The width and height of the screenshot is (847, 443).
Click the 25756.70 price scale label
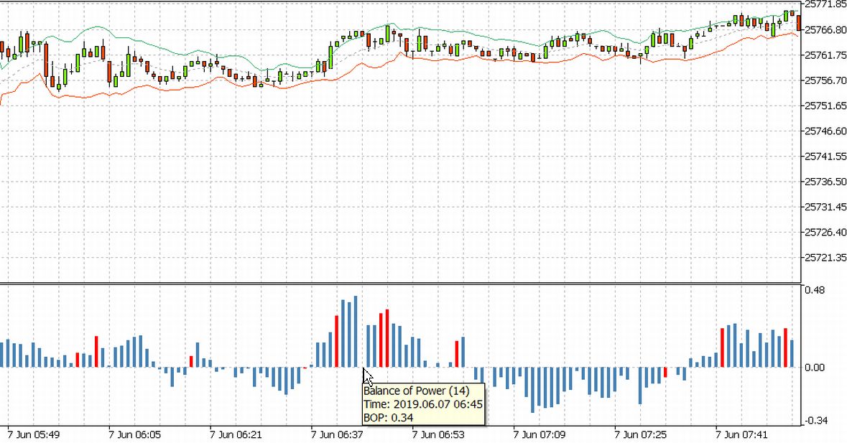825,80
